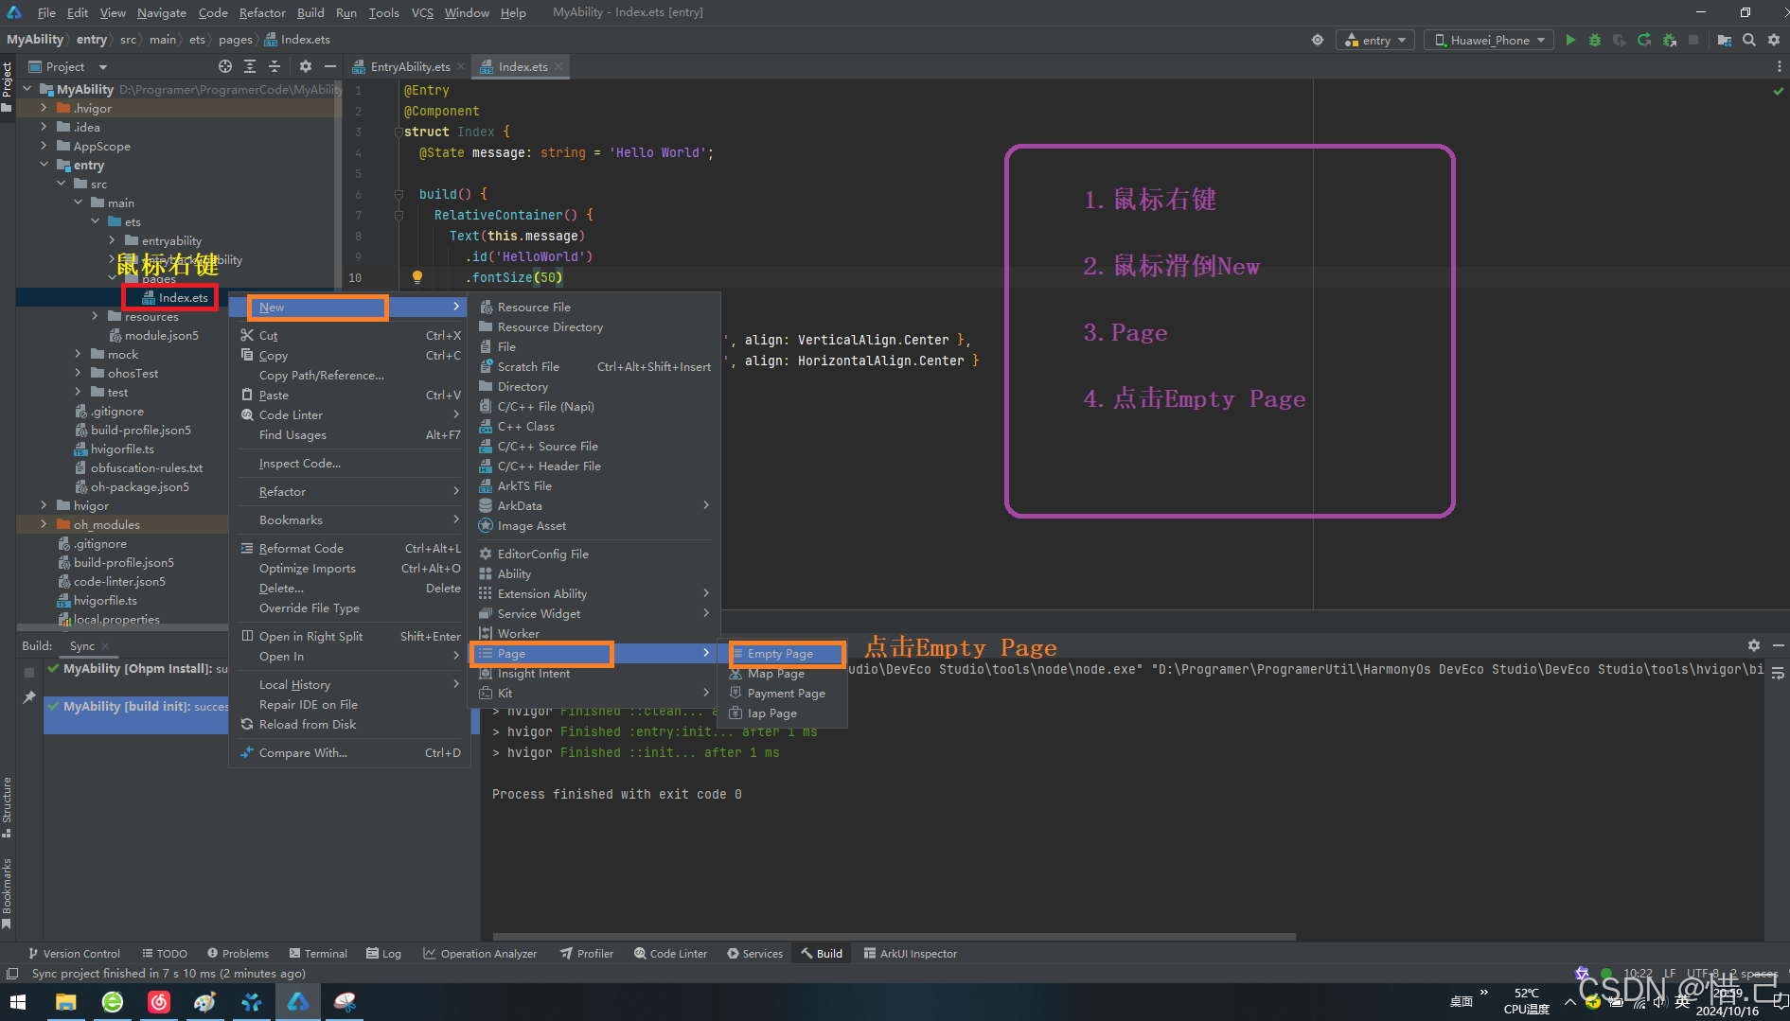The height and width of the screenshot is (1021, 1790).
Task: Open the Profiler tool window
Action: (587, 953)
